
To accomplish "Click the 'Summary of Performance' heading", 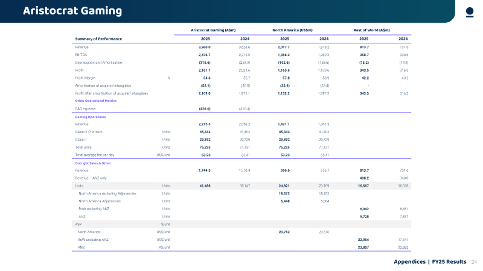I will tap(98, 39).
